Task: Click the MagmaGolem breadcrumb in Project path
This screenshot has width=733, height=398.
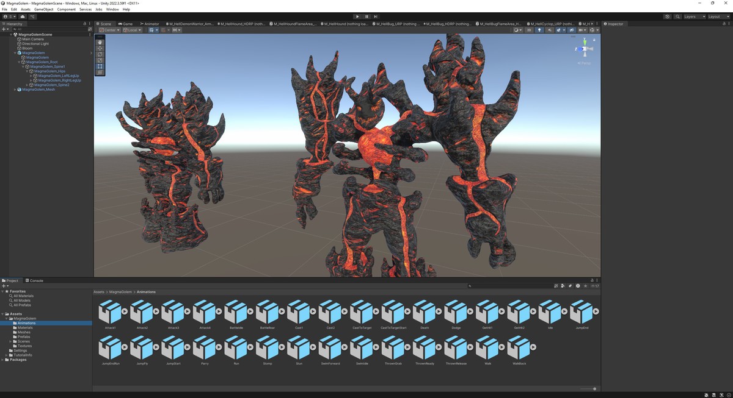Action: [x=120, y=292]
